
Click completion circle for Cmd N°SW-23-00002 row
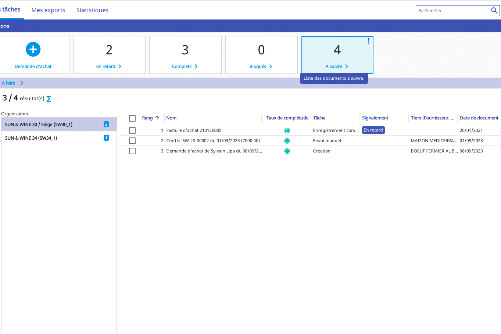(287, 141)
